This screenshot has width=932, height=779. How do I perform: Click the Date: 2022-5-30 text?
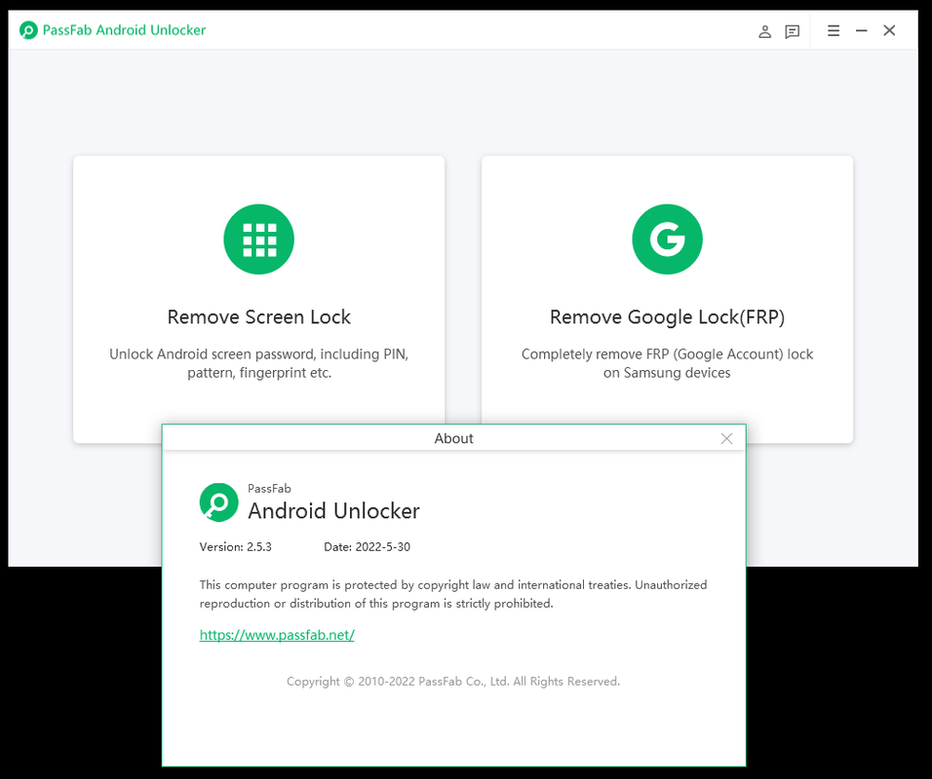tap(367, 547)
